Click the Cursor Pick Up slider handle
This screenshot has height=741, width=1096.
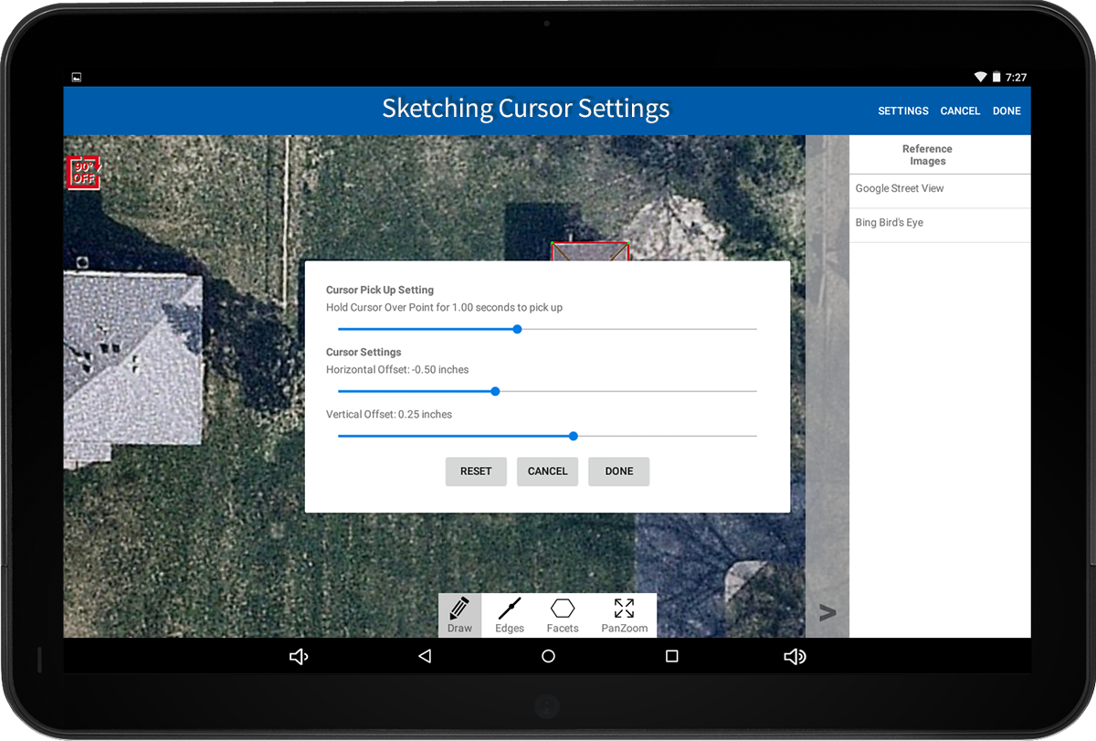[517, 329]
